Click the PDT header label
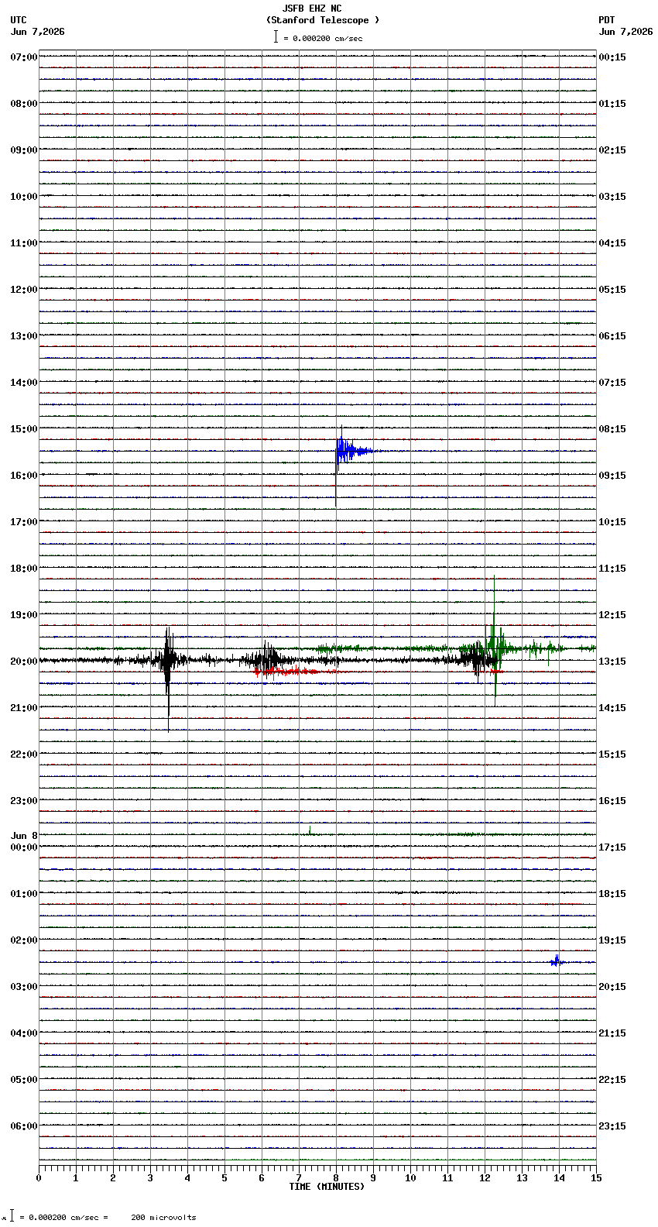 click(x=606, y=20)
